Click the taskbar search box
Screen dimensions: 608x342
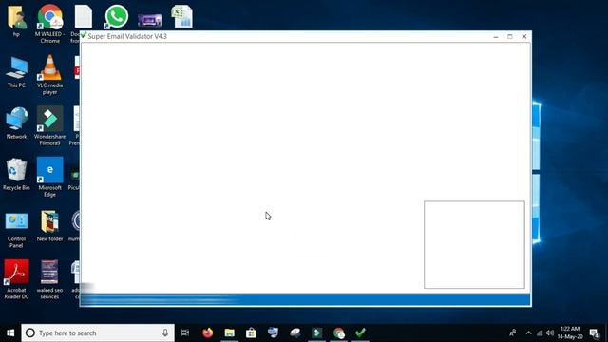(x=98, y=332)
